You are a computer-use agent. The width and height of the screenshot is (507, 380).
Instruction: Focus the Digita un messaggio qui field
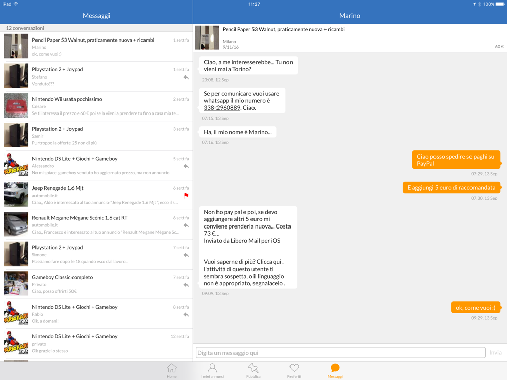341,353
